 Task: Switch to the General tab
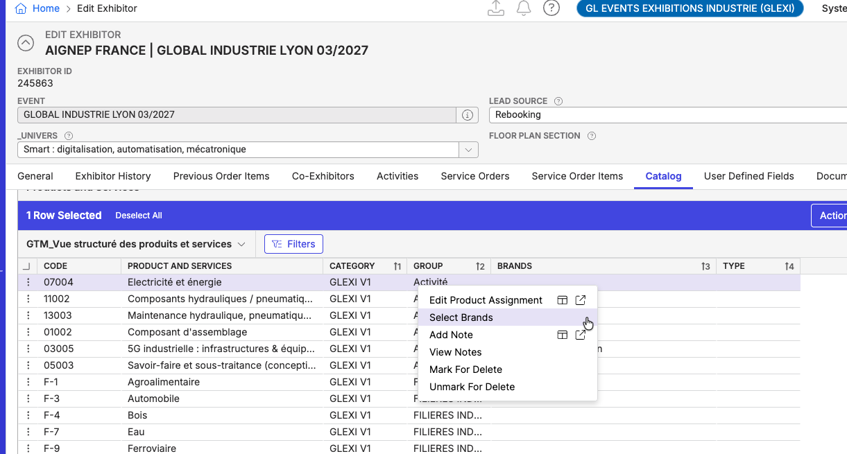pyautogui.click(x=35, y=176)
